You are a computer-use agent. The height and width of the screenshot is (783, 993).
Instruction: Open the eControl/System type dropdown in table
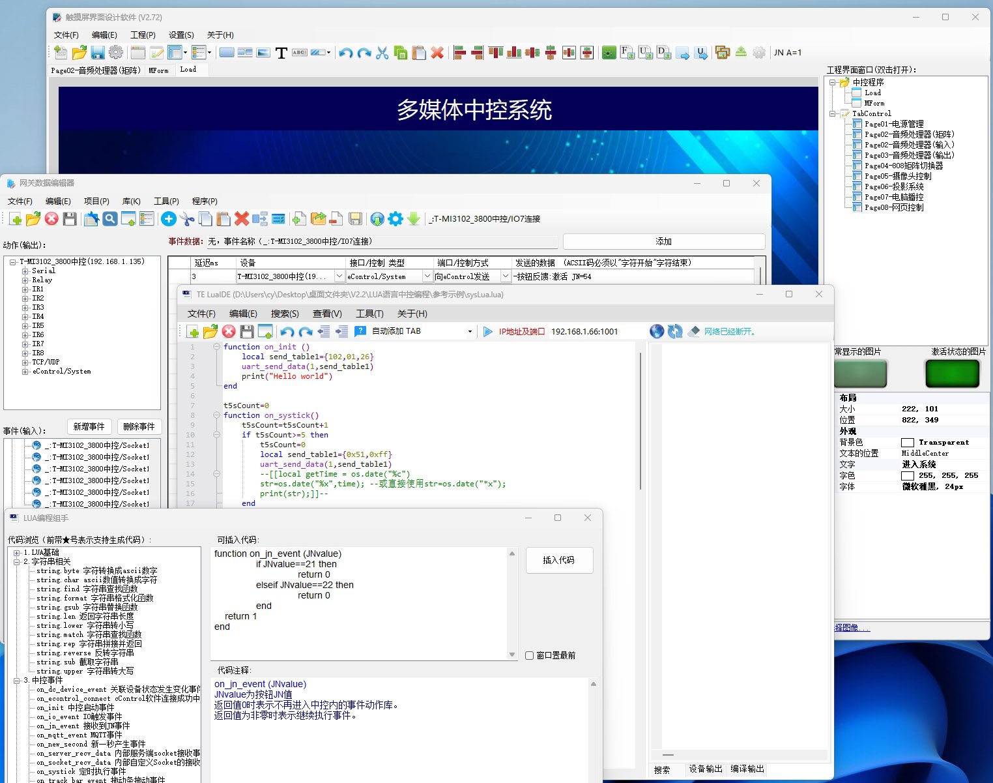tap(427, 276)
